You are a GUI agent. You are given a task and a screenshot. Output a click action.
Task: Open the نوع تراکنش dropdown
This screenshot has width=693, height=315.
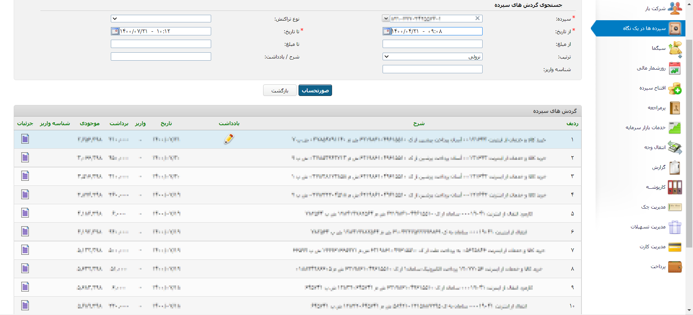[x=161, y=18]
